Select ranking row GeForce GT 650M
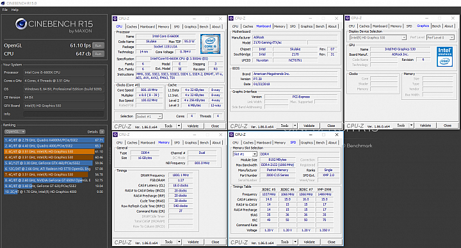The height and width of the screenshot is (248, 461). point(54,180)
